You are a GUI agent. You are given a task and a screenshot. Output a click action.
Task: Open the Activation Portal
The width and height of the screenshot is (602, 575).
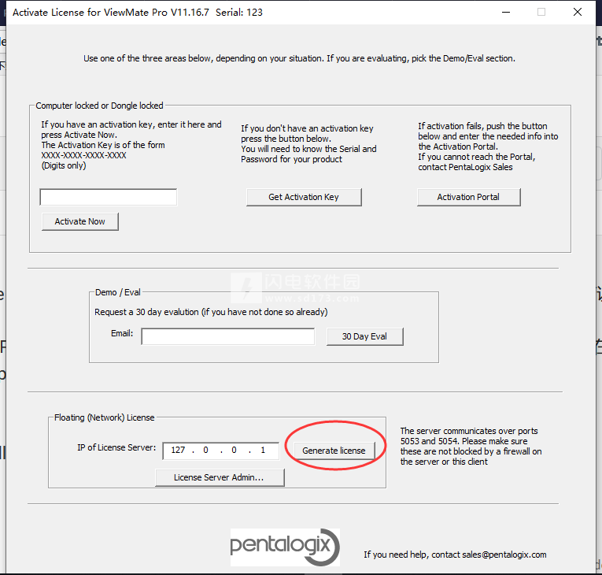coord(468,197)
